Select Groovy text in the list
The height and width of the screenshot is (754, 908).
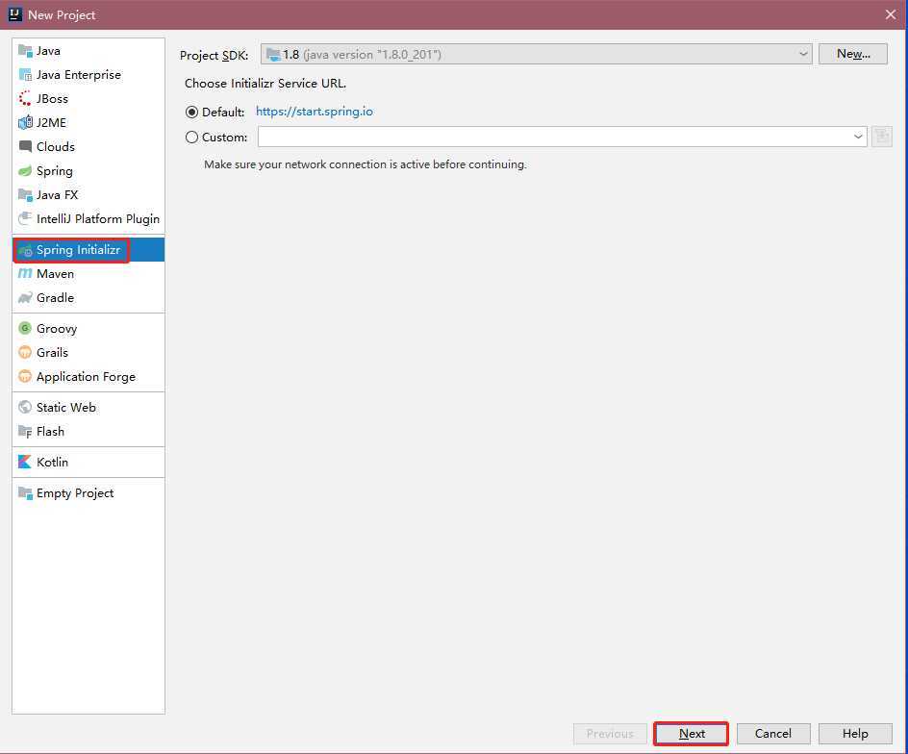(x=57, y=329)
